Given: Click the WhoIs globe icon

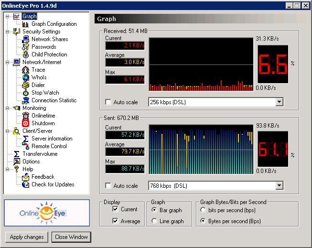Looking at the screenshot, I should (25, 77).
